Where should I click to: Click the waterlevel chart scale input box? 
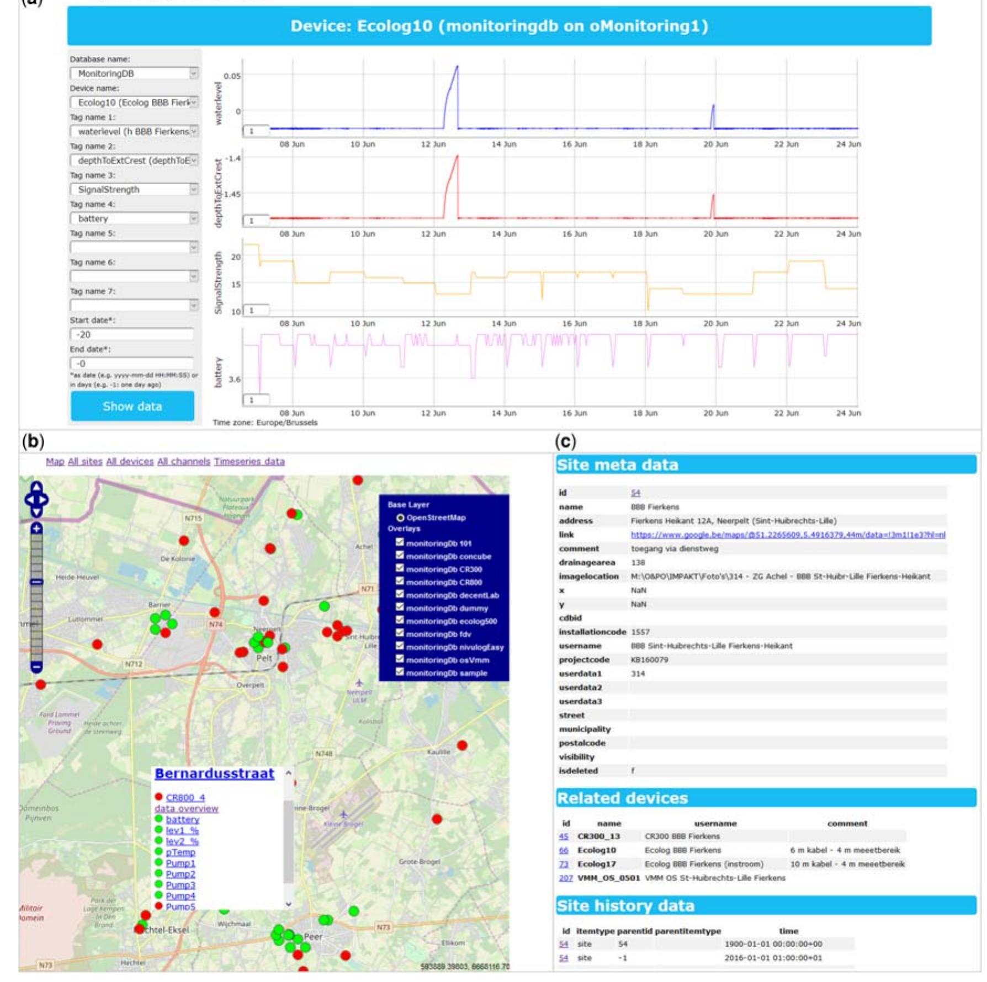256,131
